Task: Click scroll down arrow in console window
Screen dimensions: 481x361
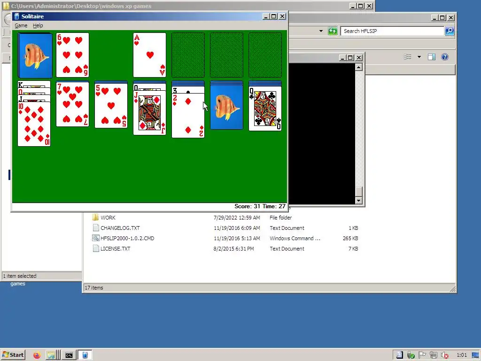Action: 358,201
